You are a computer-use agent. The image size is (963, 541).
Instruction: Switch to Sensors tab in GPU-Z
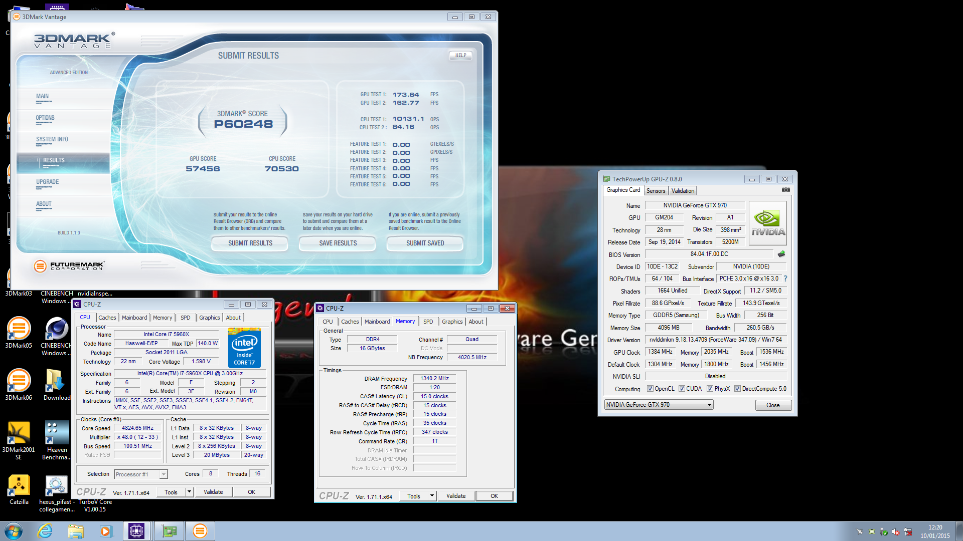656,191
